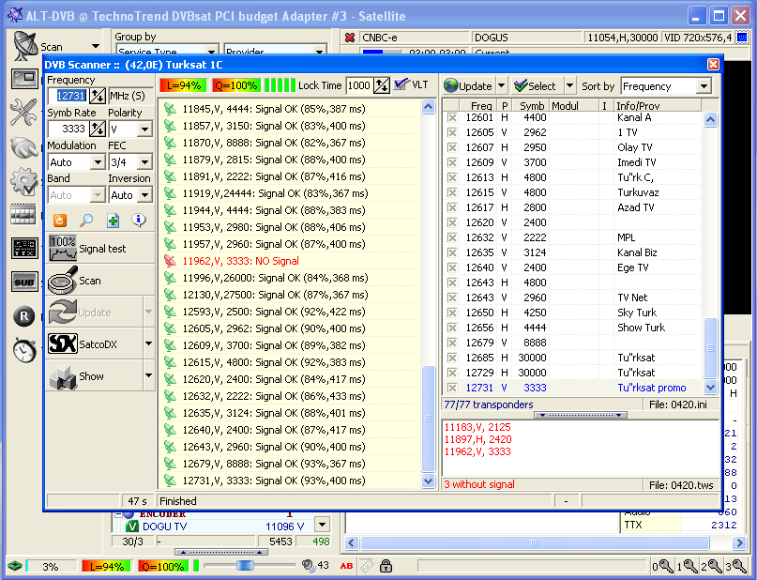
Task: Toggle checkbox for 12731 Tu"rksat promo row
Action: pyautogui.click(x=452, y=388)
